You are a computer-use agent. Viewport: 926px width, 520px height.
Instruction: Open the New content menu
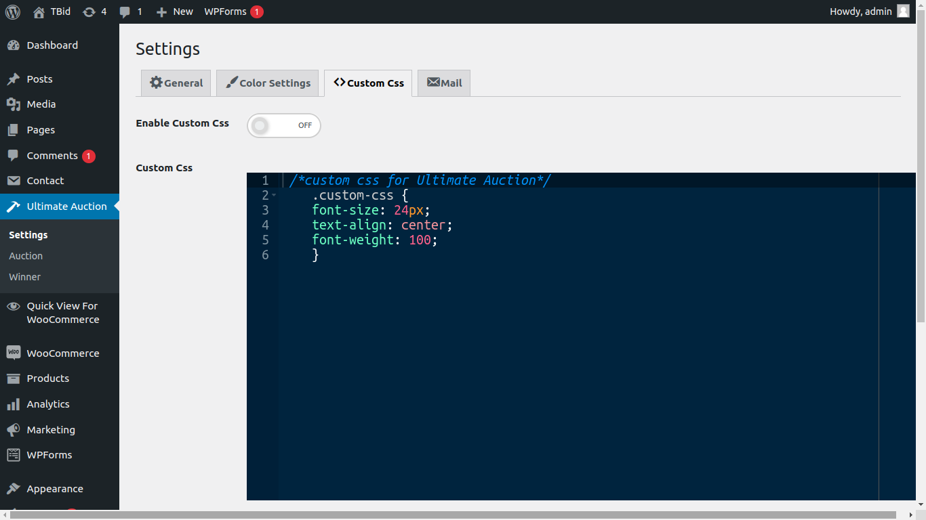pyautogui.click(x=175, y=12)
